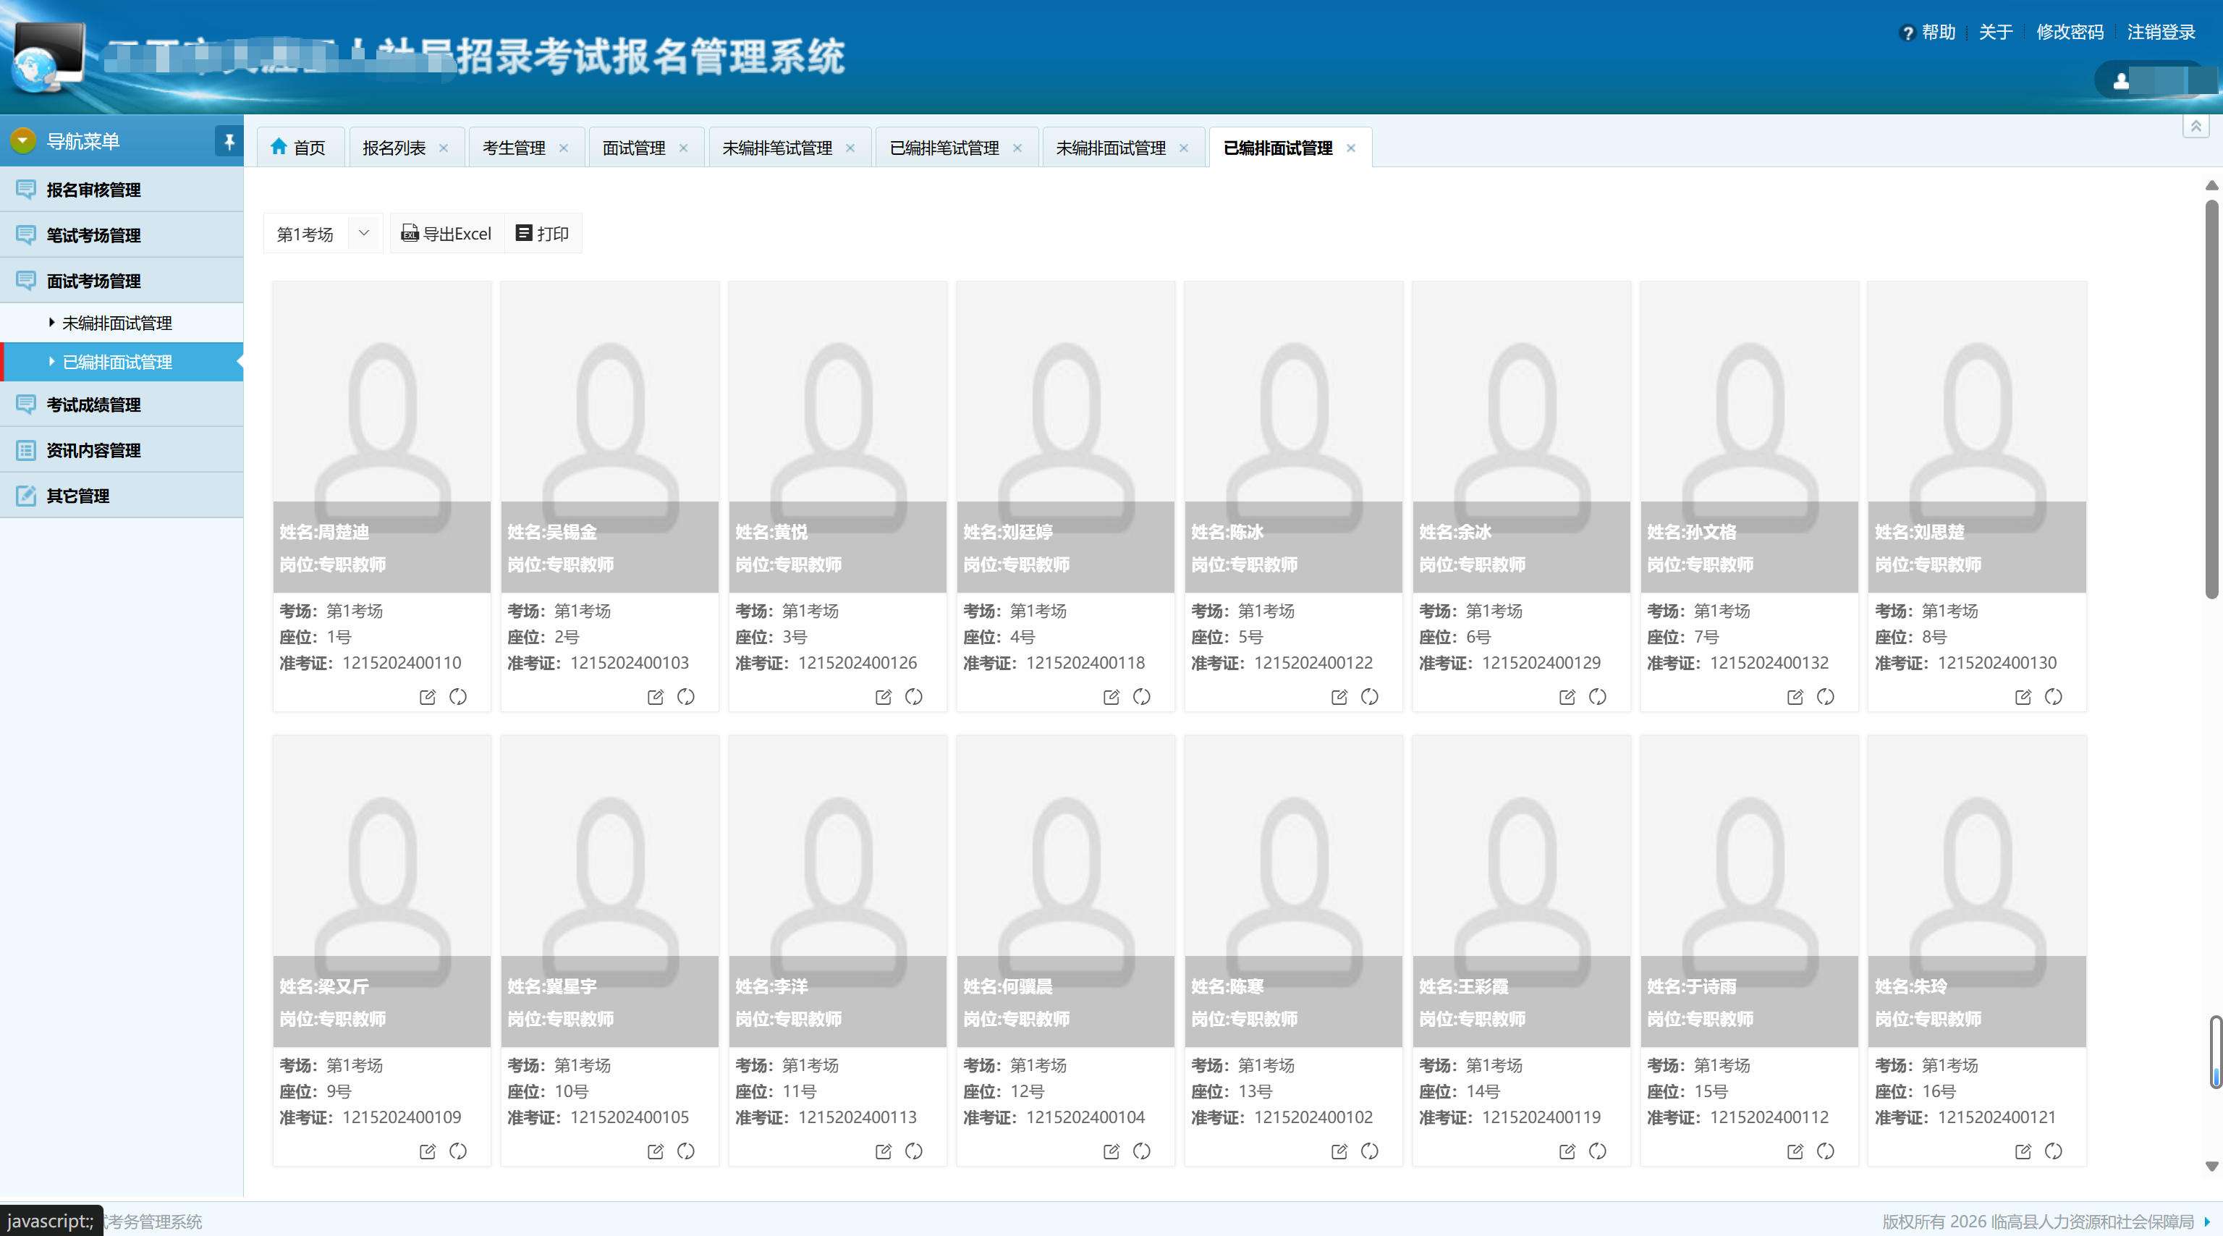Click 朱玲's photo placeholder thumbnail
This screenshot has height=1236, width=2223.
pos(1976,891)
